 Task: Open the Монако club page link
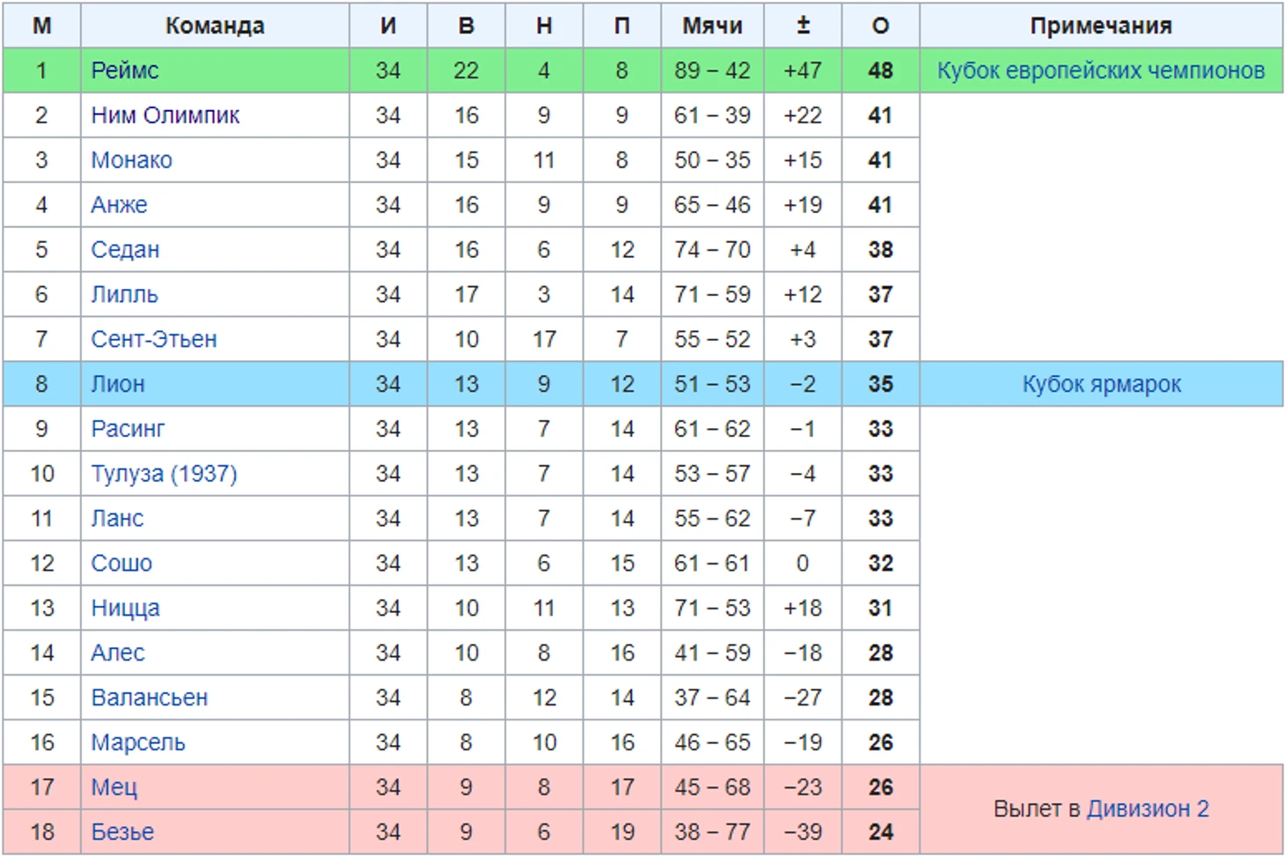coord(132,160)
